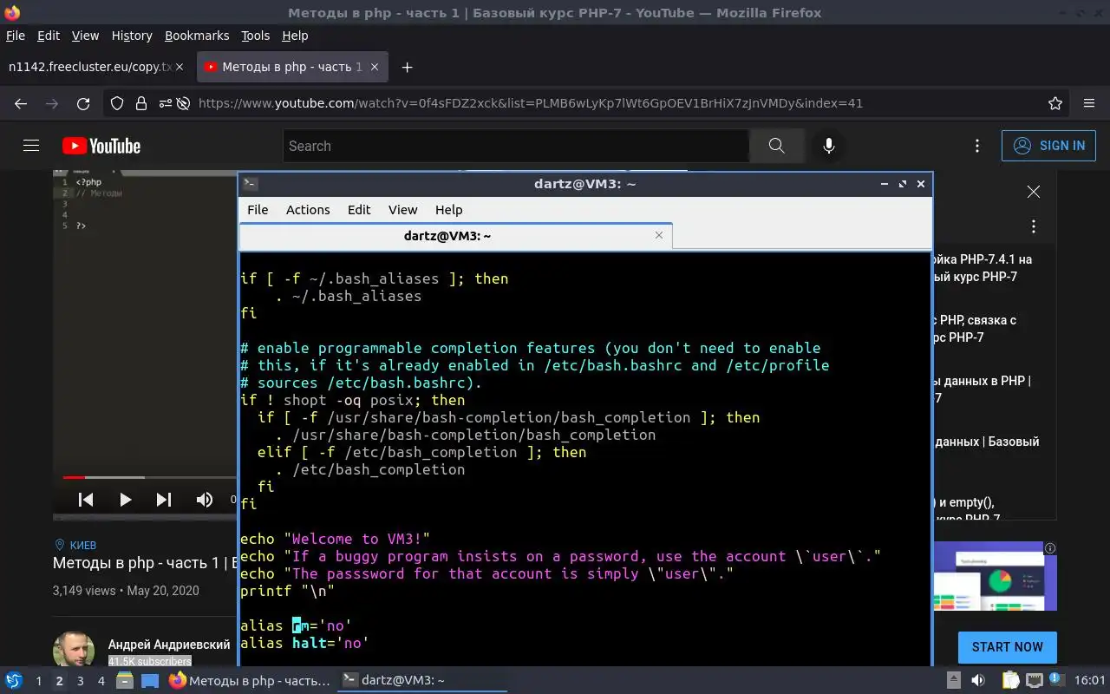Show desktop using blue taskbar icon

150,680
